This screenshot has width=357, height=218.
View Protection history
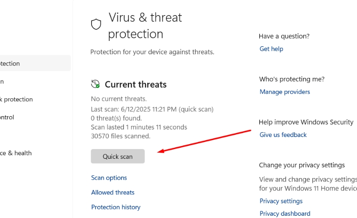click(116, 207)
